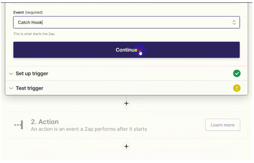Click the Action step placeholder icon

click(x=19, y=125)
